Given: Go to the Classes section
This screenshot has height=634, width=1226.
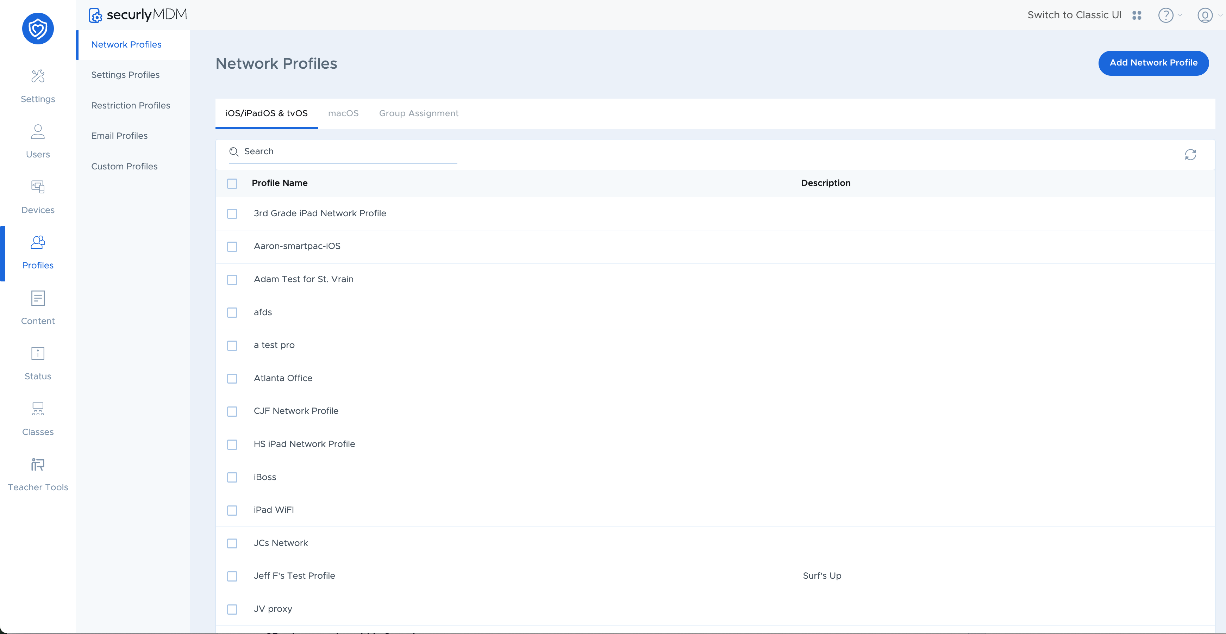Looking at the screenshot, I should [38, 419].
